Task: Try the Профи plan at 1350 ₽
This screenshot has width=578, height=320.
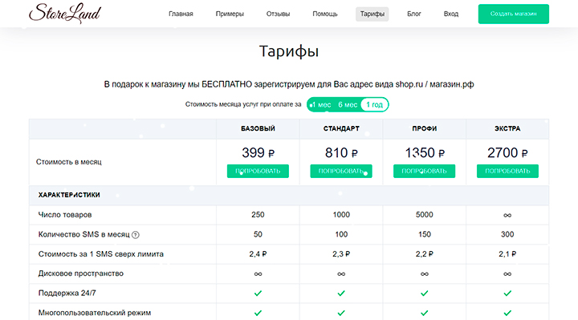Action: (x=425, y=171)
